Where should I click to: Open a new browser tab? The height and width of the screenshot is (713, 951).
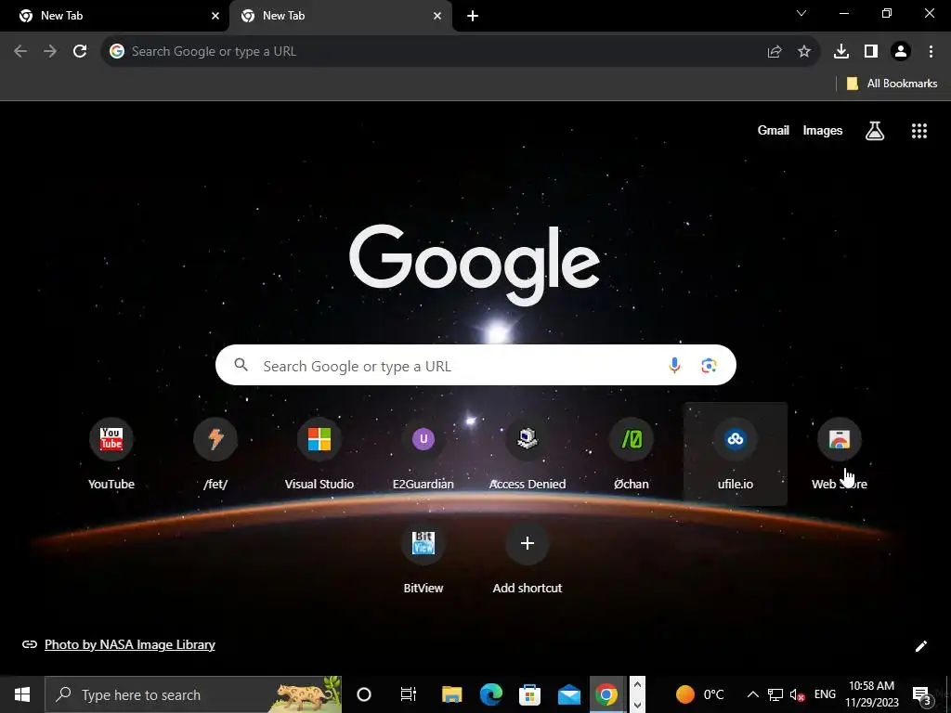[x=473, y=16]
